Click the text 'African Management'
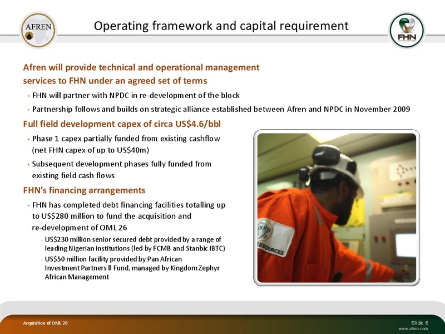This screenshot has width=445, height=334. (x=77, y=277)
